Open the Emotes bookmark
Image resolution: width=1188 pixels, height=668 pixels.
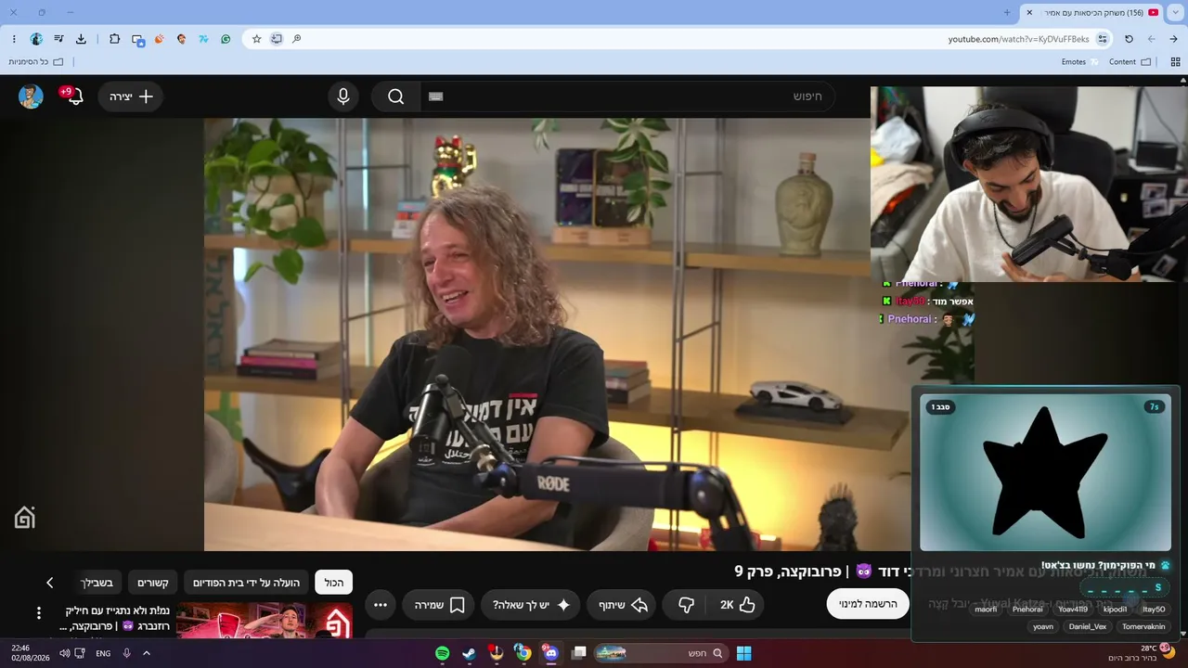click(1079, 62)
